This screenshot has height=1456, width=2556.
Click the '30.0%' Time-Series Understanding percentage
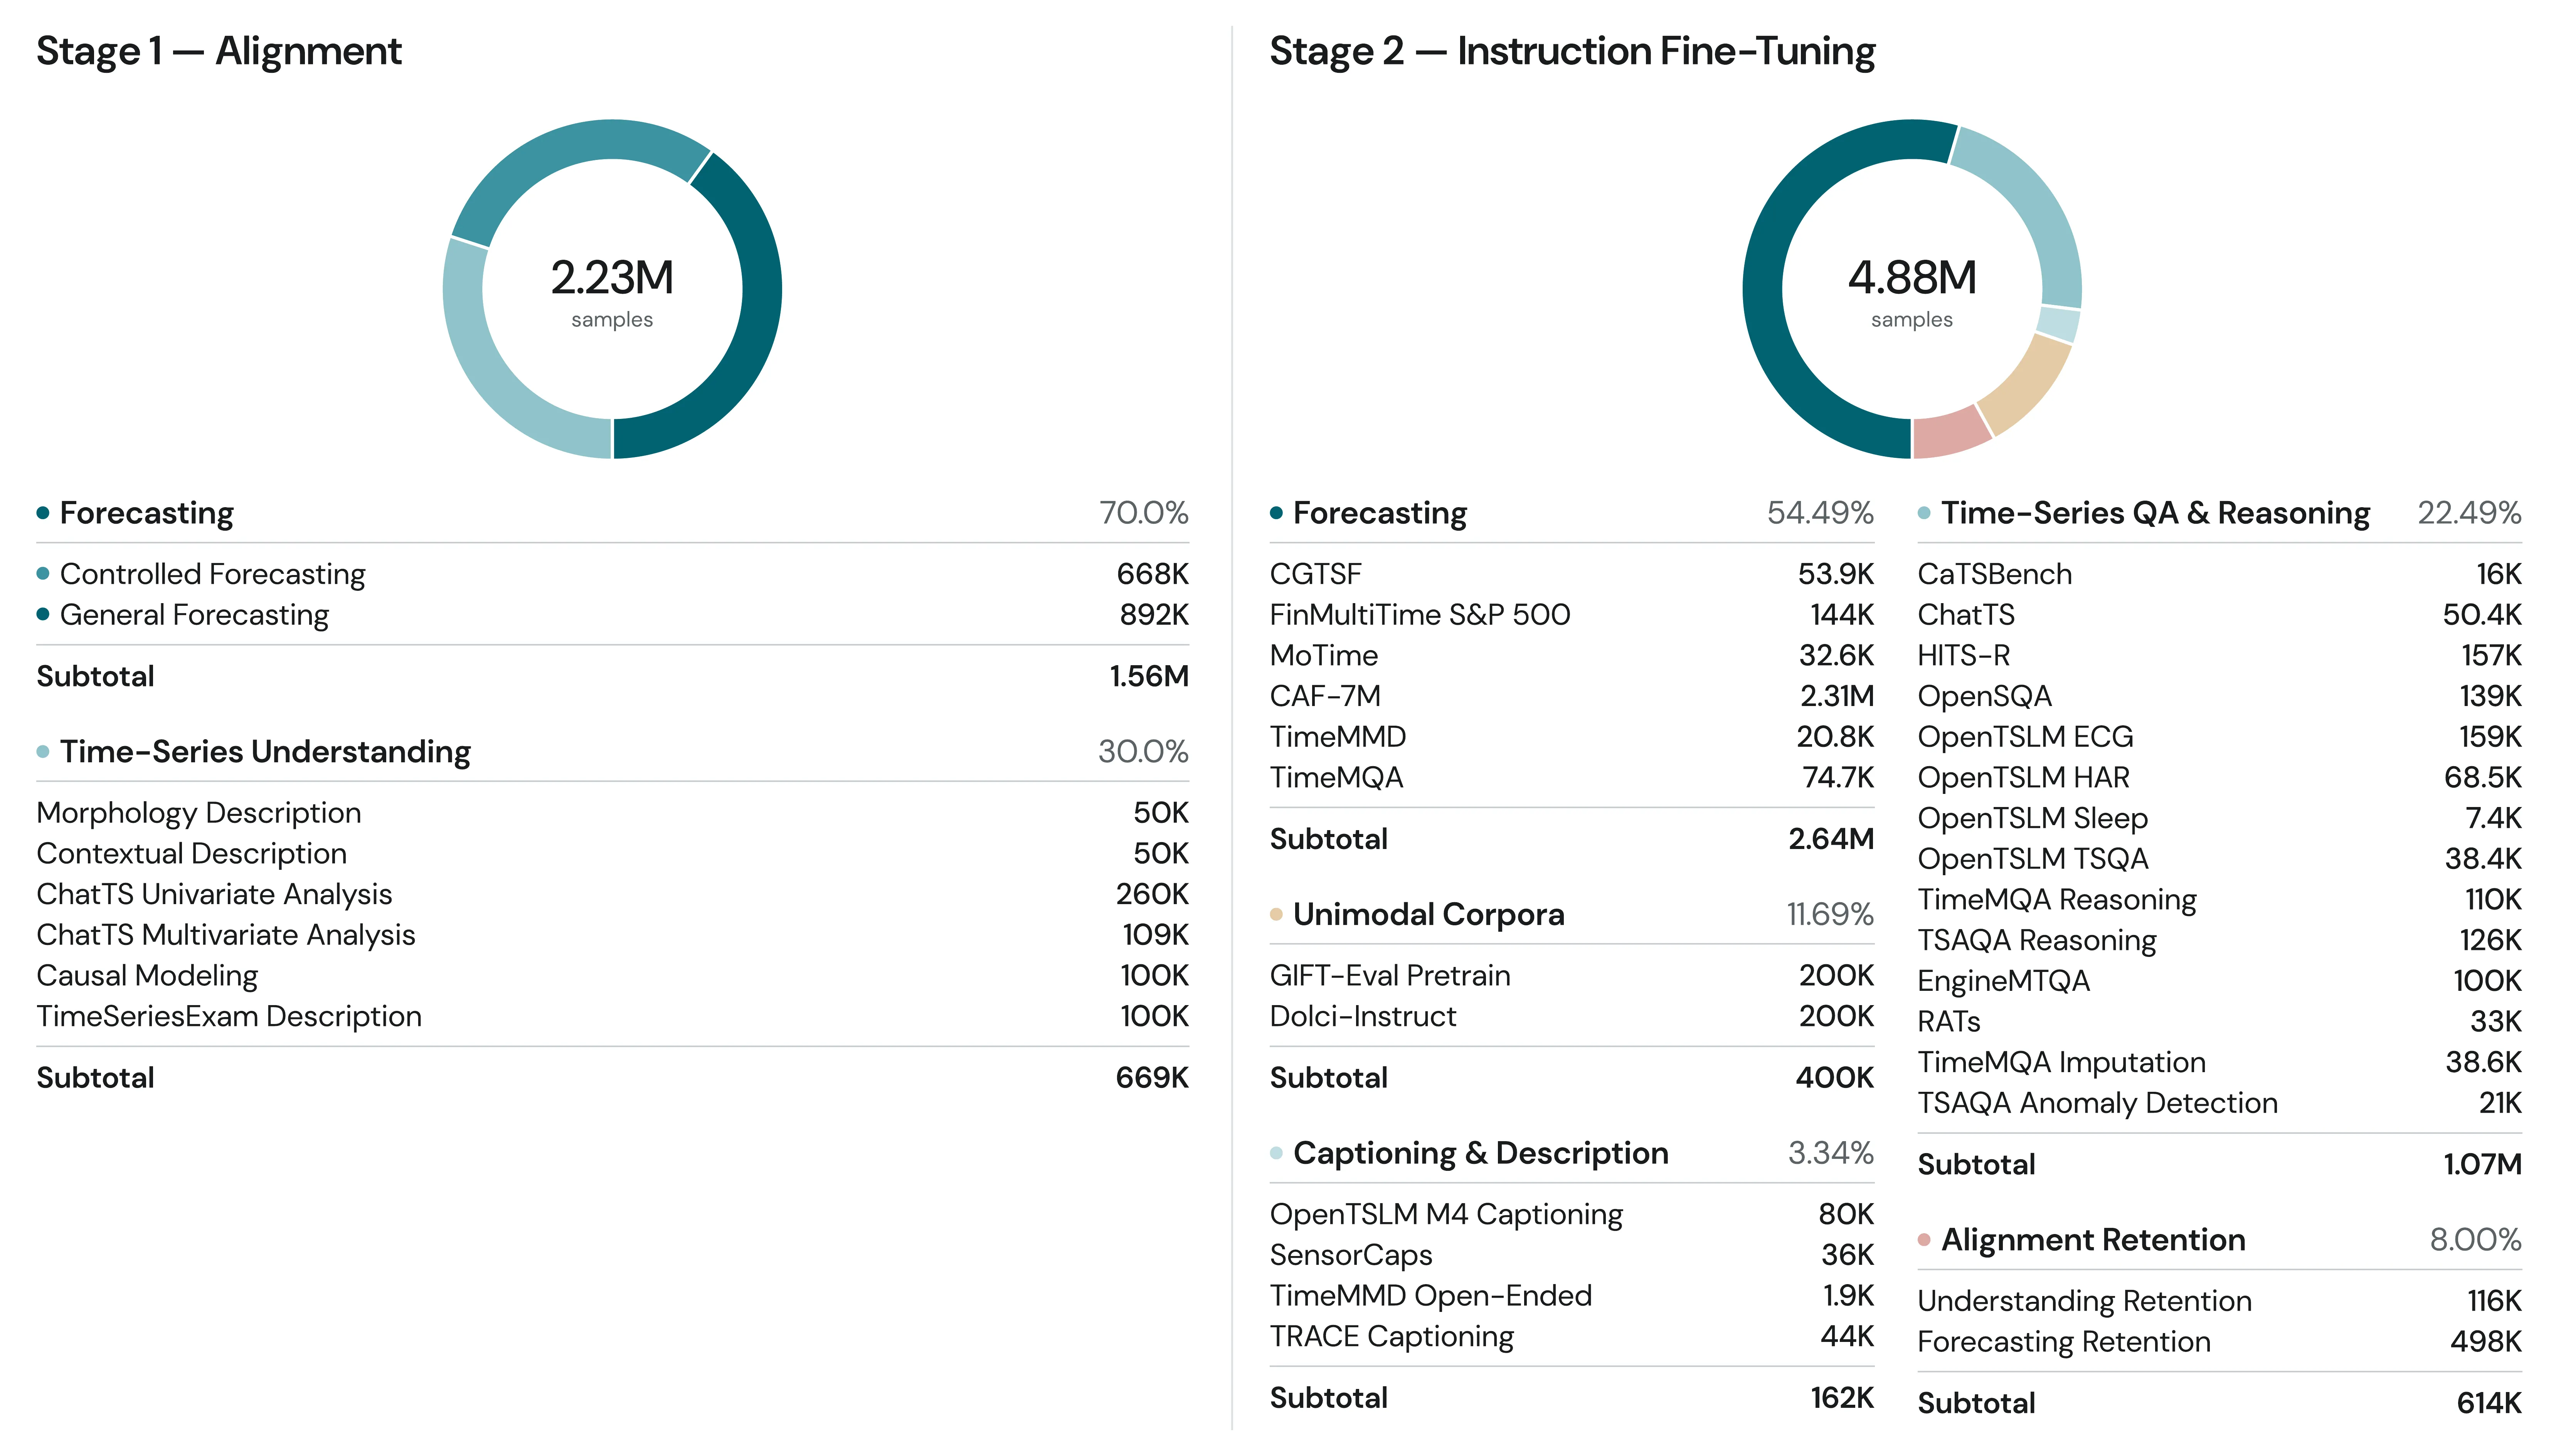pyautogui.click(x=1143, y=752)
